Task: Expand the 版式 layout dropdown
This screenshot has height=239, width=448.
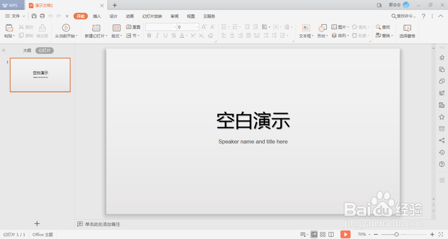Action: [116, 36]
